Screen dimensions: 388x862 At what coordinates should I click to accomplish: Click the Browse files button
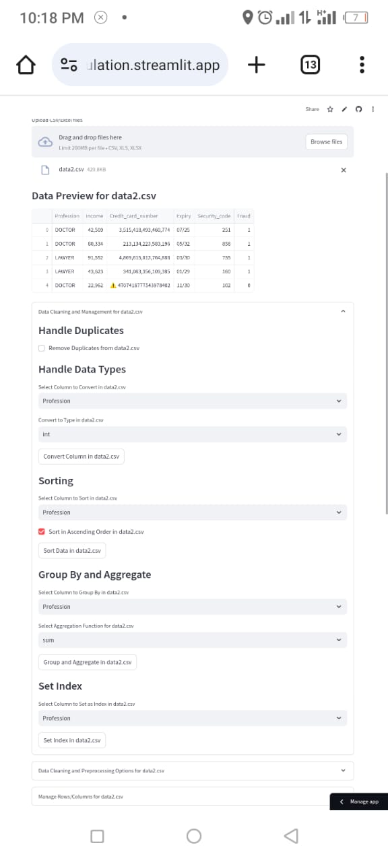(327, 141)
